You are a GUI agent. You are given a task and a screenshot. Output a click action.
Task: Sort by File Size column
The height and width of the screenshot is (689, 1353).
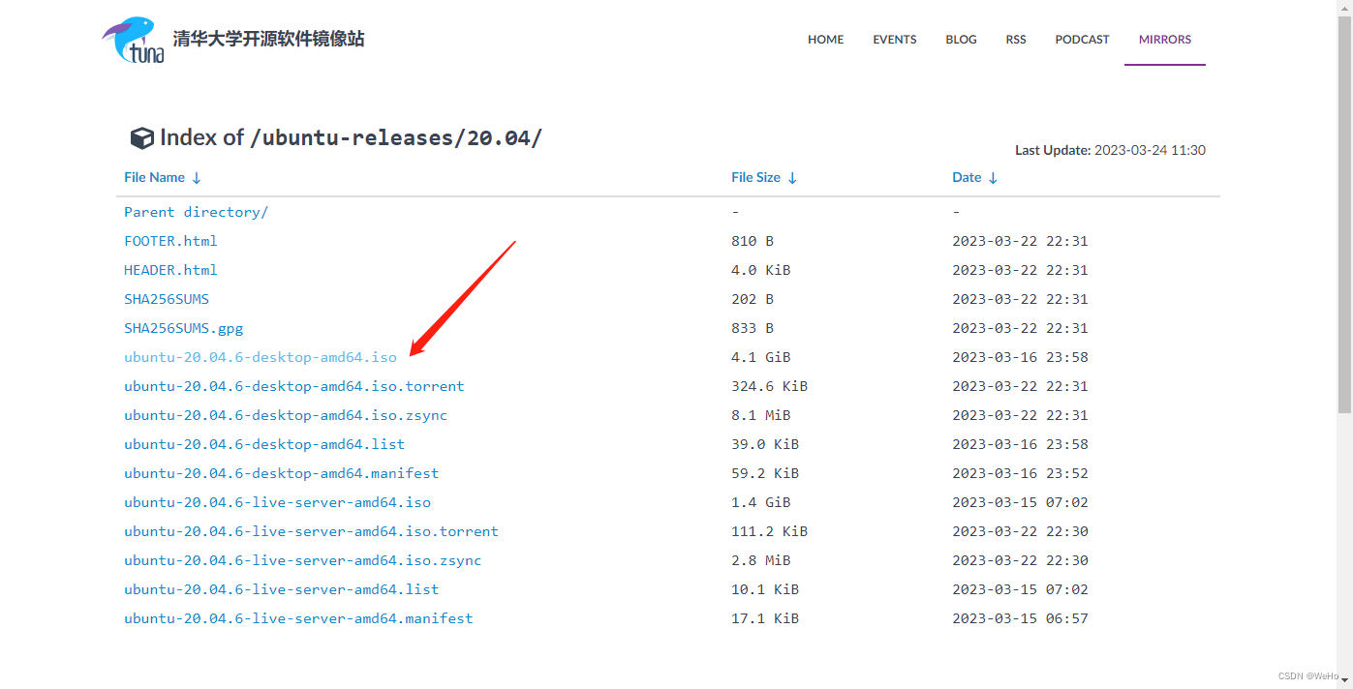pyautogui.click(x=764, y=177)
